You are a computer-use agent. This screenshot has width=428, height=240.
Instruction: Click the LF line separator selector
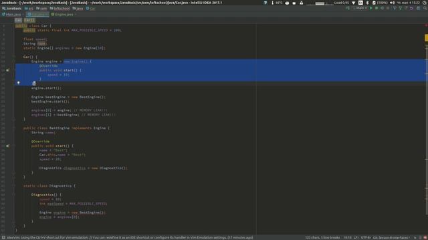pos(356,237)
